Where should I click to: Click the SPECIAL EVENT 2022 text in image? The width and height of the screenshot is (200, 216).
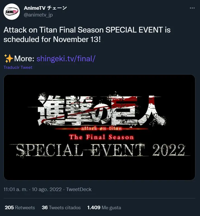[100, 150]
